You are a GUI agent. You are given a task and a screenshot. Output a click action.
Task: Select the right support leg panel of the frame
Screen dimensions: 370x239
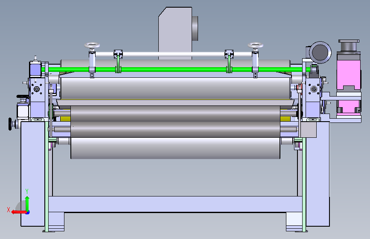tap(318, 174)
